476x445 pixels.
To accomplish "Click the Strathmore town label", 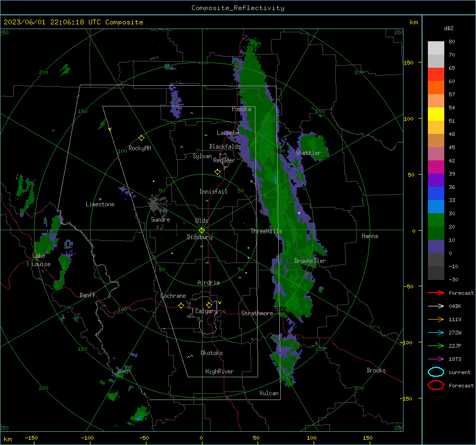I will [257, 313].
